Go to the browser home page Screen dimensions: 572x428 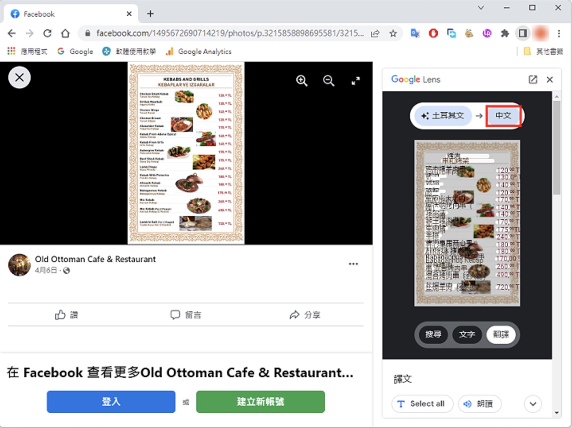coord(65,33)
